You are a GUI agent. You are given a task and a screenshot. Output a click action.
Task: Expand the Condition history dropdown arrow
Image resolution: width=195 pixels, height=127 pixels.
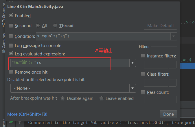(x=173, y=36)
